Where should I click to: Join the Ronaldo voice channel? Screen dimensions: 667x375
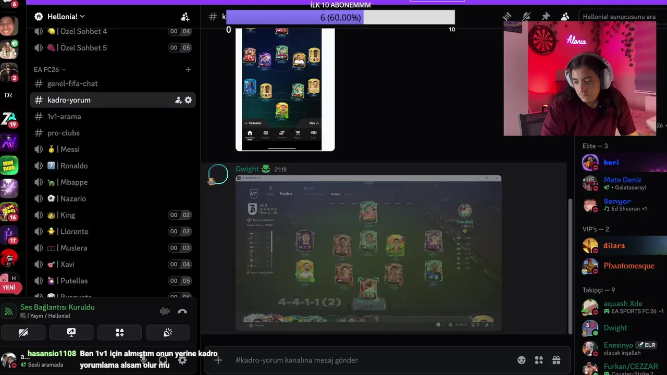(113, 166)
